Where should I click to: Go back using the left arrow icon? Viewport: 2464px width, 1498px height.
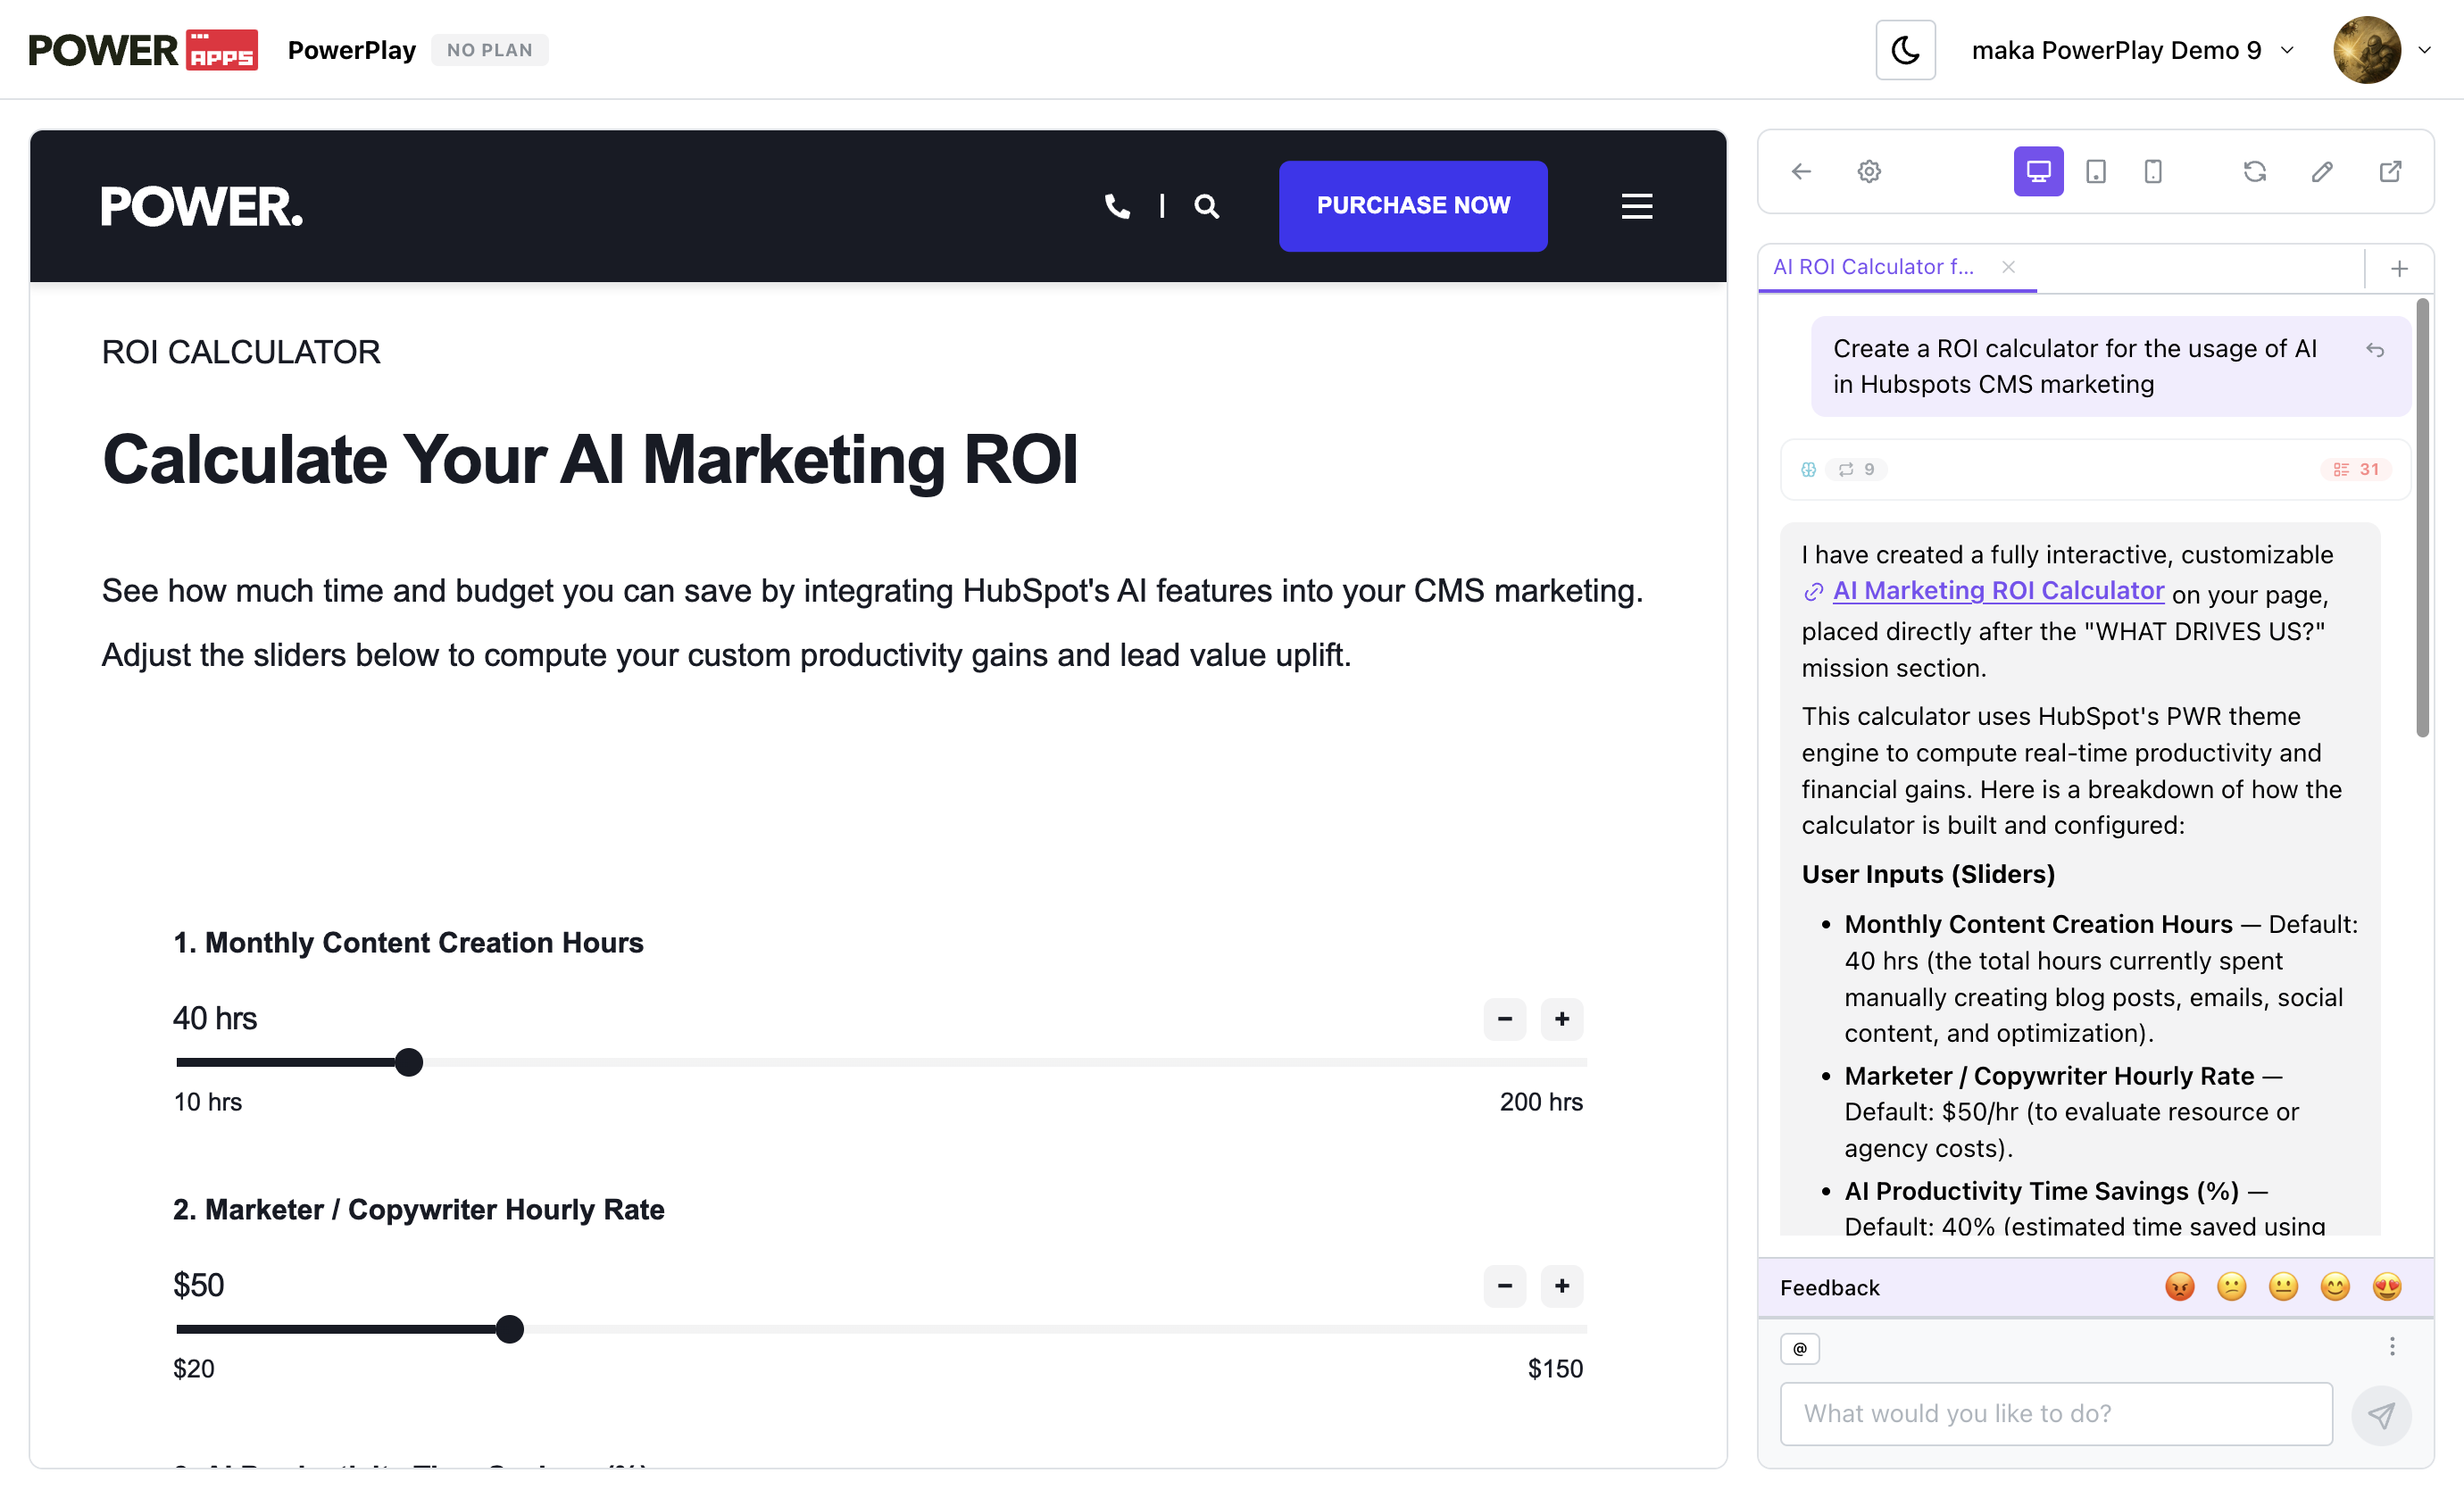pyautogui.click(x=1801, y=172)
